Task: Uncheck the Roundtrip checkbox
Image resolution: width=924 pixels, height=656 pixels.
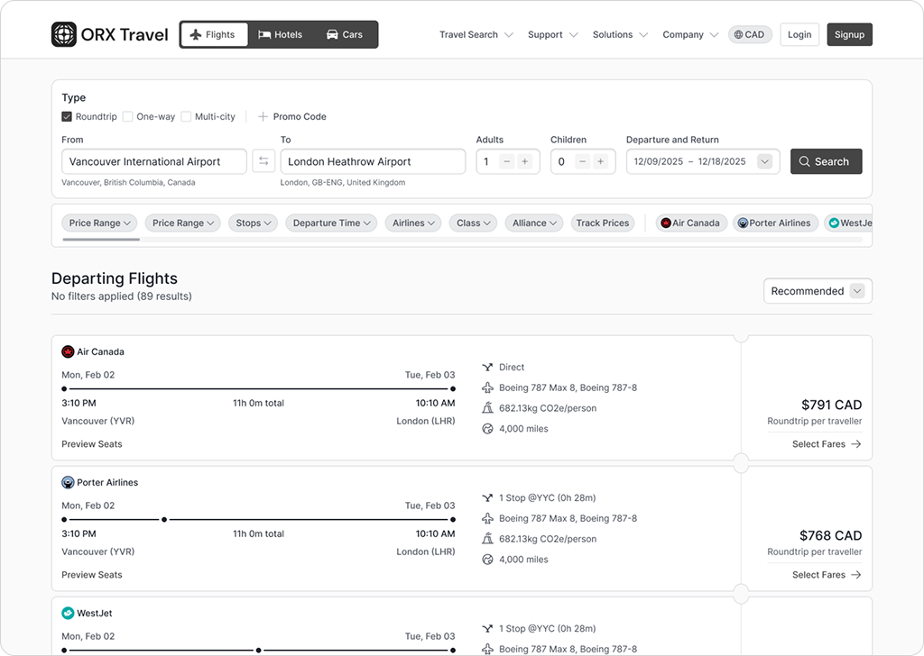Action: (67, 116)
